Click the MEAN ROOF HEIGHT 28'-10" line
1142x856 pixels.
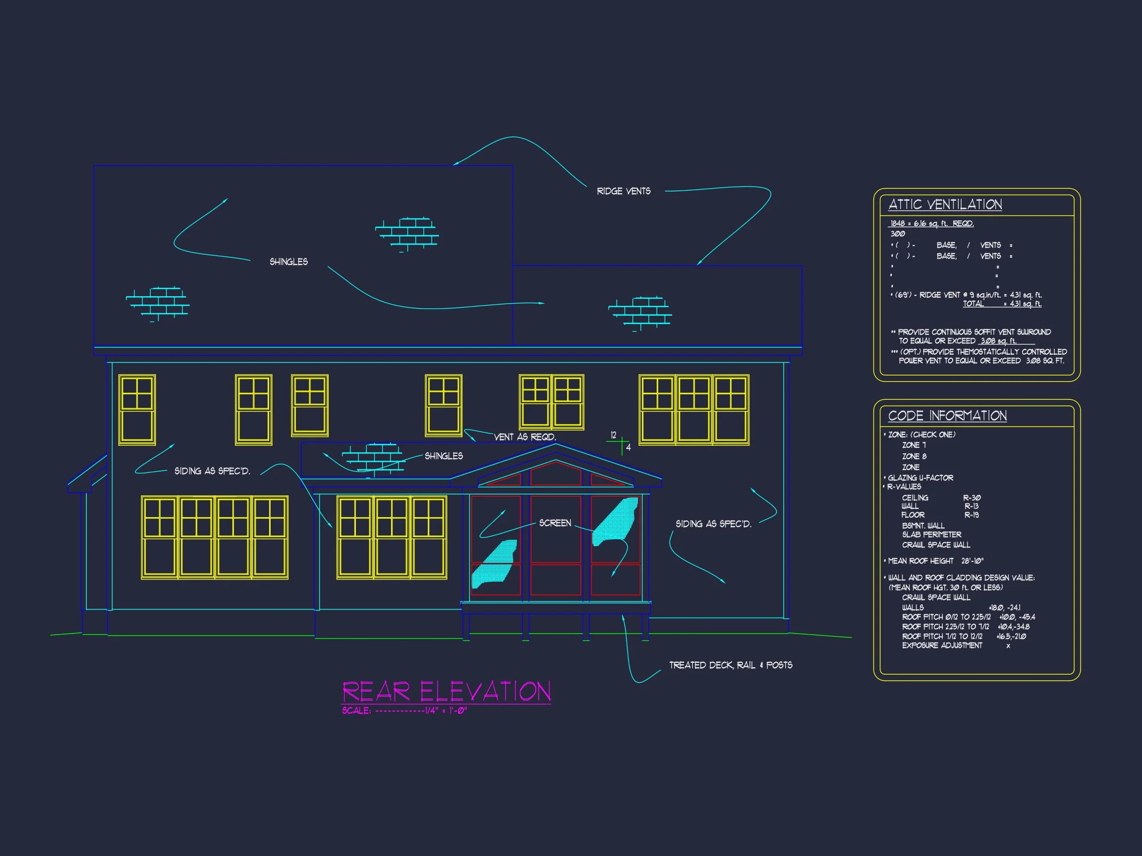click(x=935, y=561)
